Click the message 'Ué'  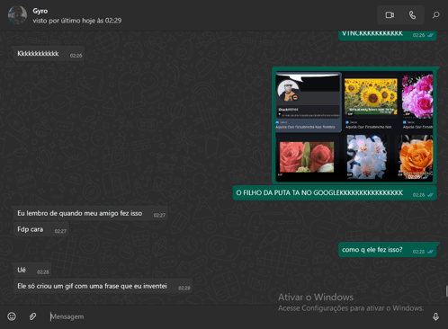[32, 271]
